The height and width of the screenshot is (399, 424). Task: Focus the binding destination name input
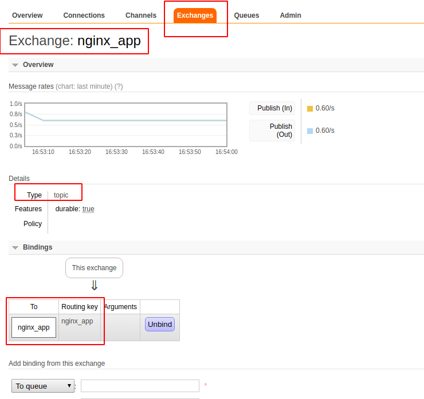[140, 386]
